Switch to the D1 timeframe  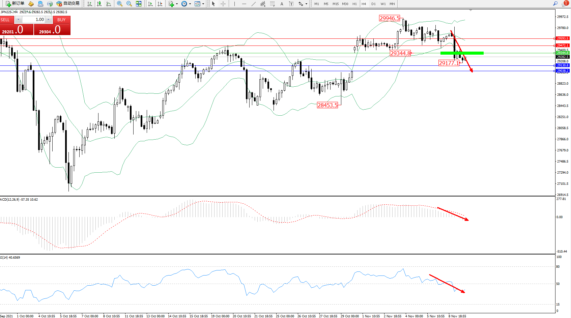(373, 4)
